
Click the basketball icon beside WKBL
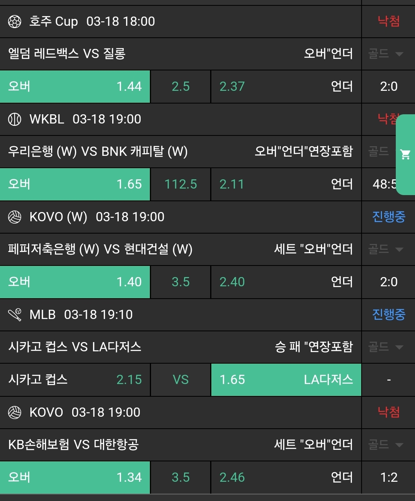click(15, 119)
